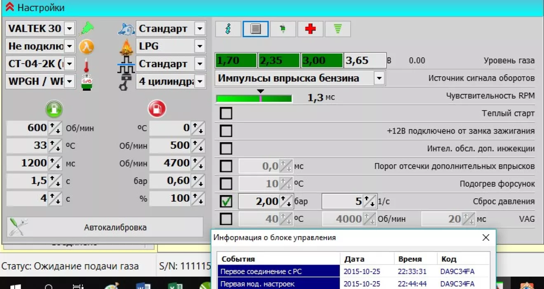Click the 3,65 gas level field
544x289 pixels.
364,61
